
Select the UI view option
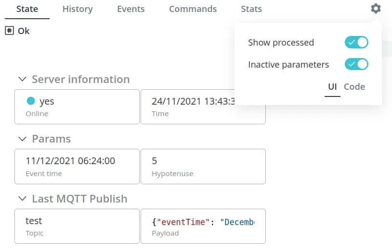(x=332, y=87)
